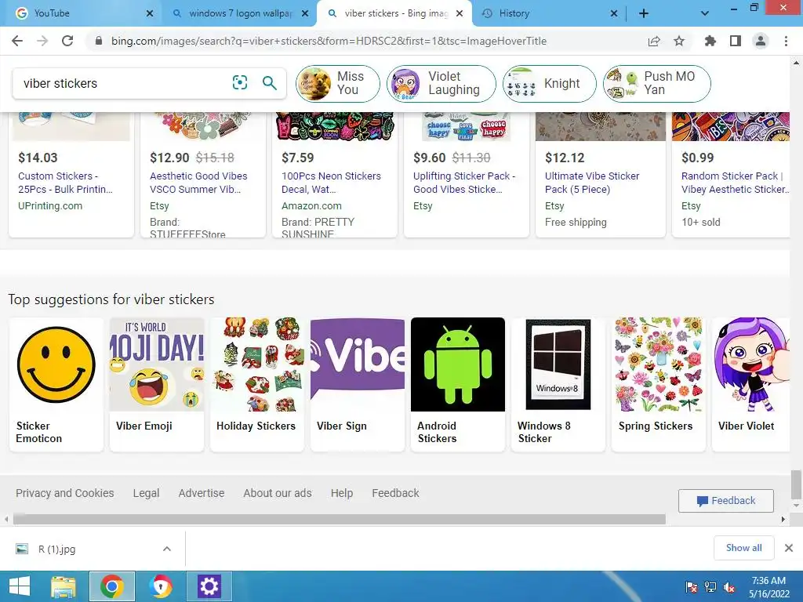Open Aesthetic Good Vibes VSCO listing
The height and width of the screenshot is (602, 803).
pos(198,182)
